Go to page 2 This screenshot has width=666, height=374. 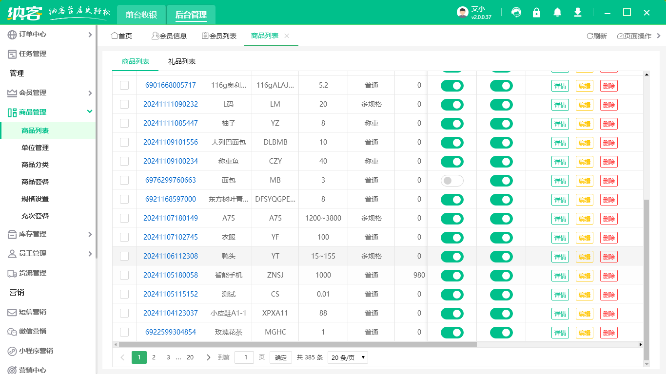click(x=154, y=357)
